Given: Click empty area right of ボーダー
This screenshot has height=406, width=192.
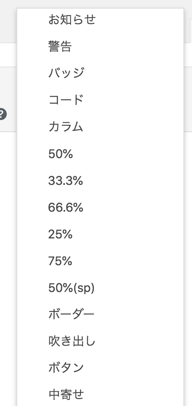Looking at the screenshot, I should (x=139, y=314).
